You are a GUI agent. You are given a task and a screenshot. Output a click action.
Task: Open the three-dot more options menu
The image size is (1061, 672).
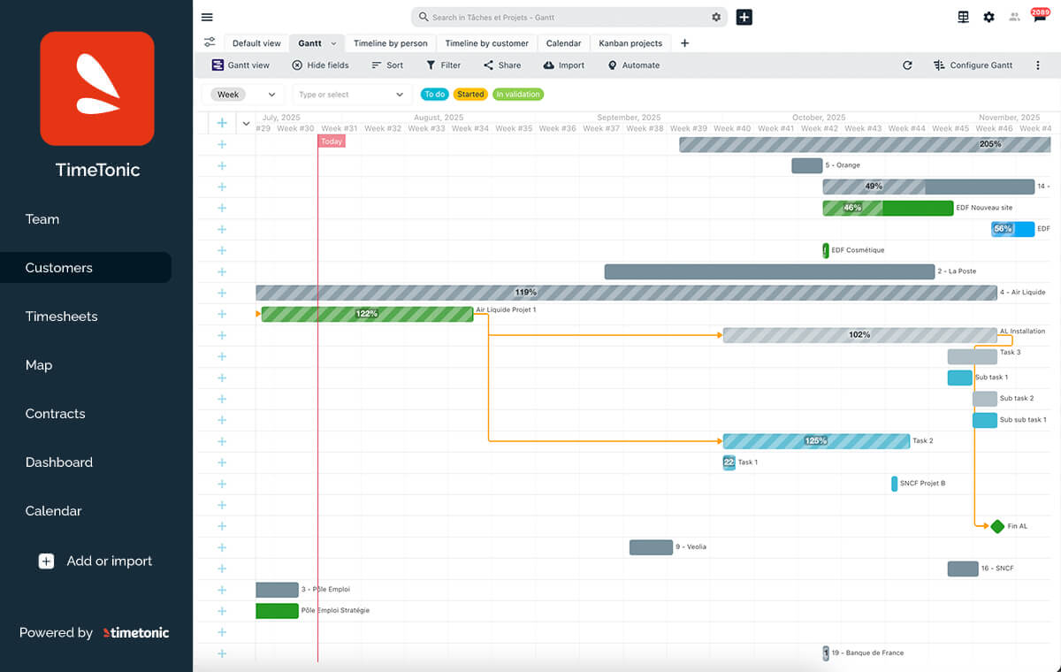pyautogui.click(x=1038, y=65)
